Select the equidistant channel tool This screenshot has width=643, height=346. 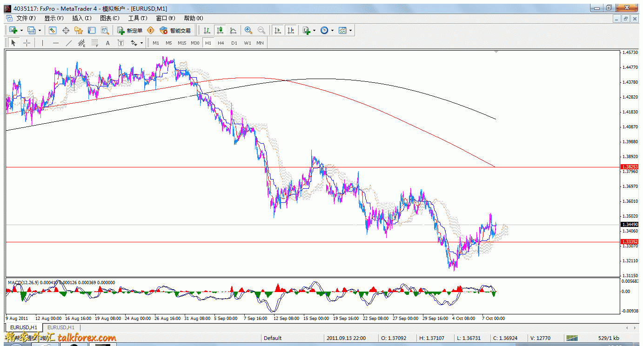pyautogui.click(x=82, y=43)
